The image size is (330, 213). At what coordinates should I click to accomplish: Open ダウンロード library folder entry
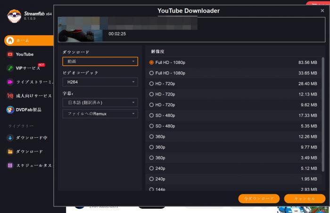pos(29,151)
